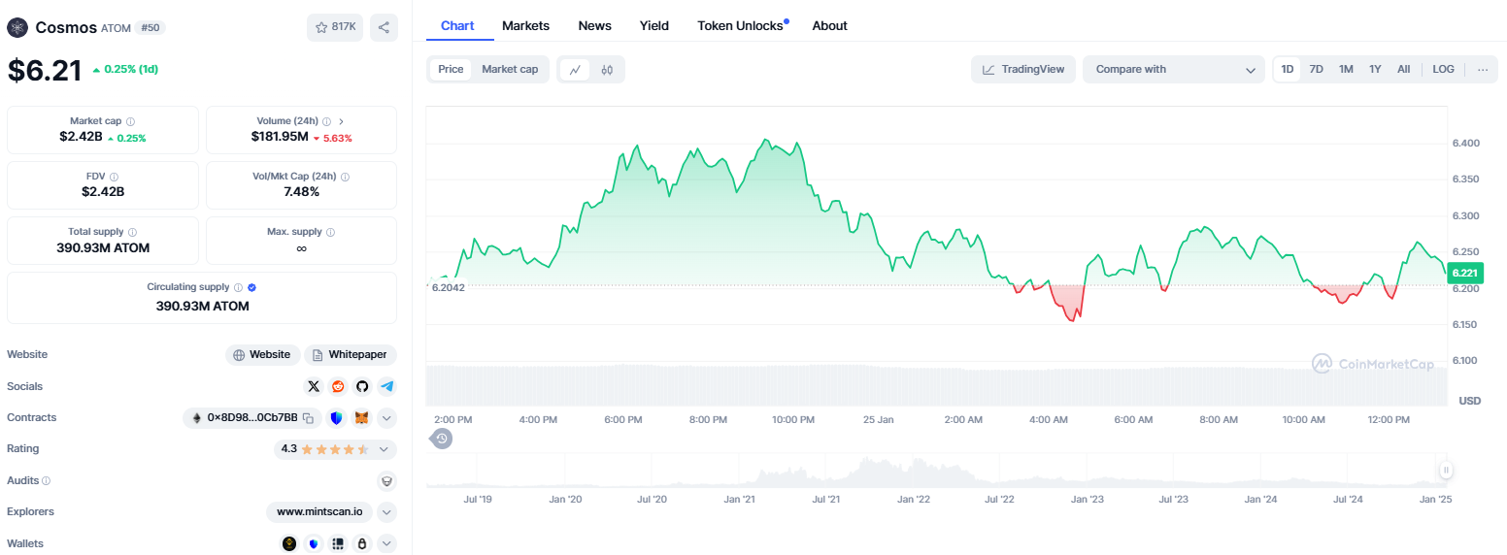Viewport: 1507px width, 555px height.
Task: Open the Chart tab
Action: coord(457,26)
